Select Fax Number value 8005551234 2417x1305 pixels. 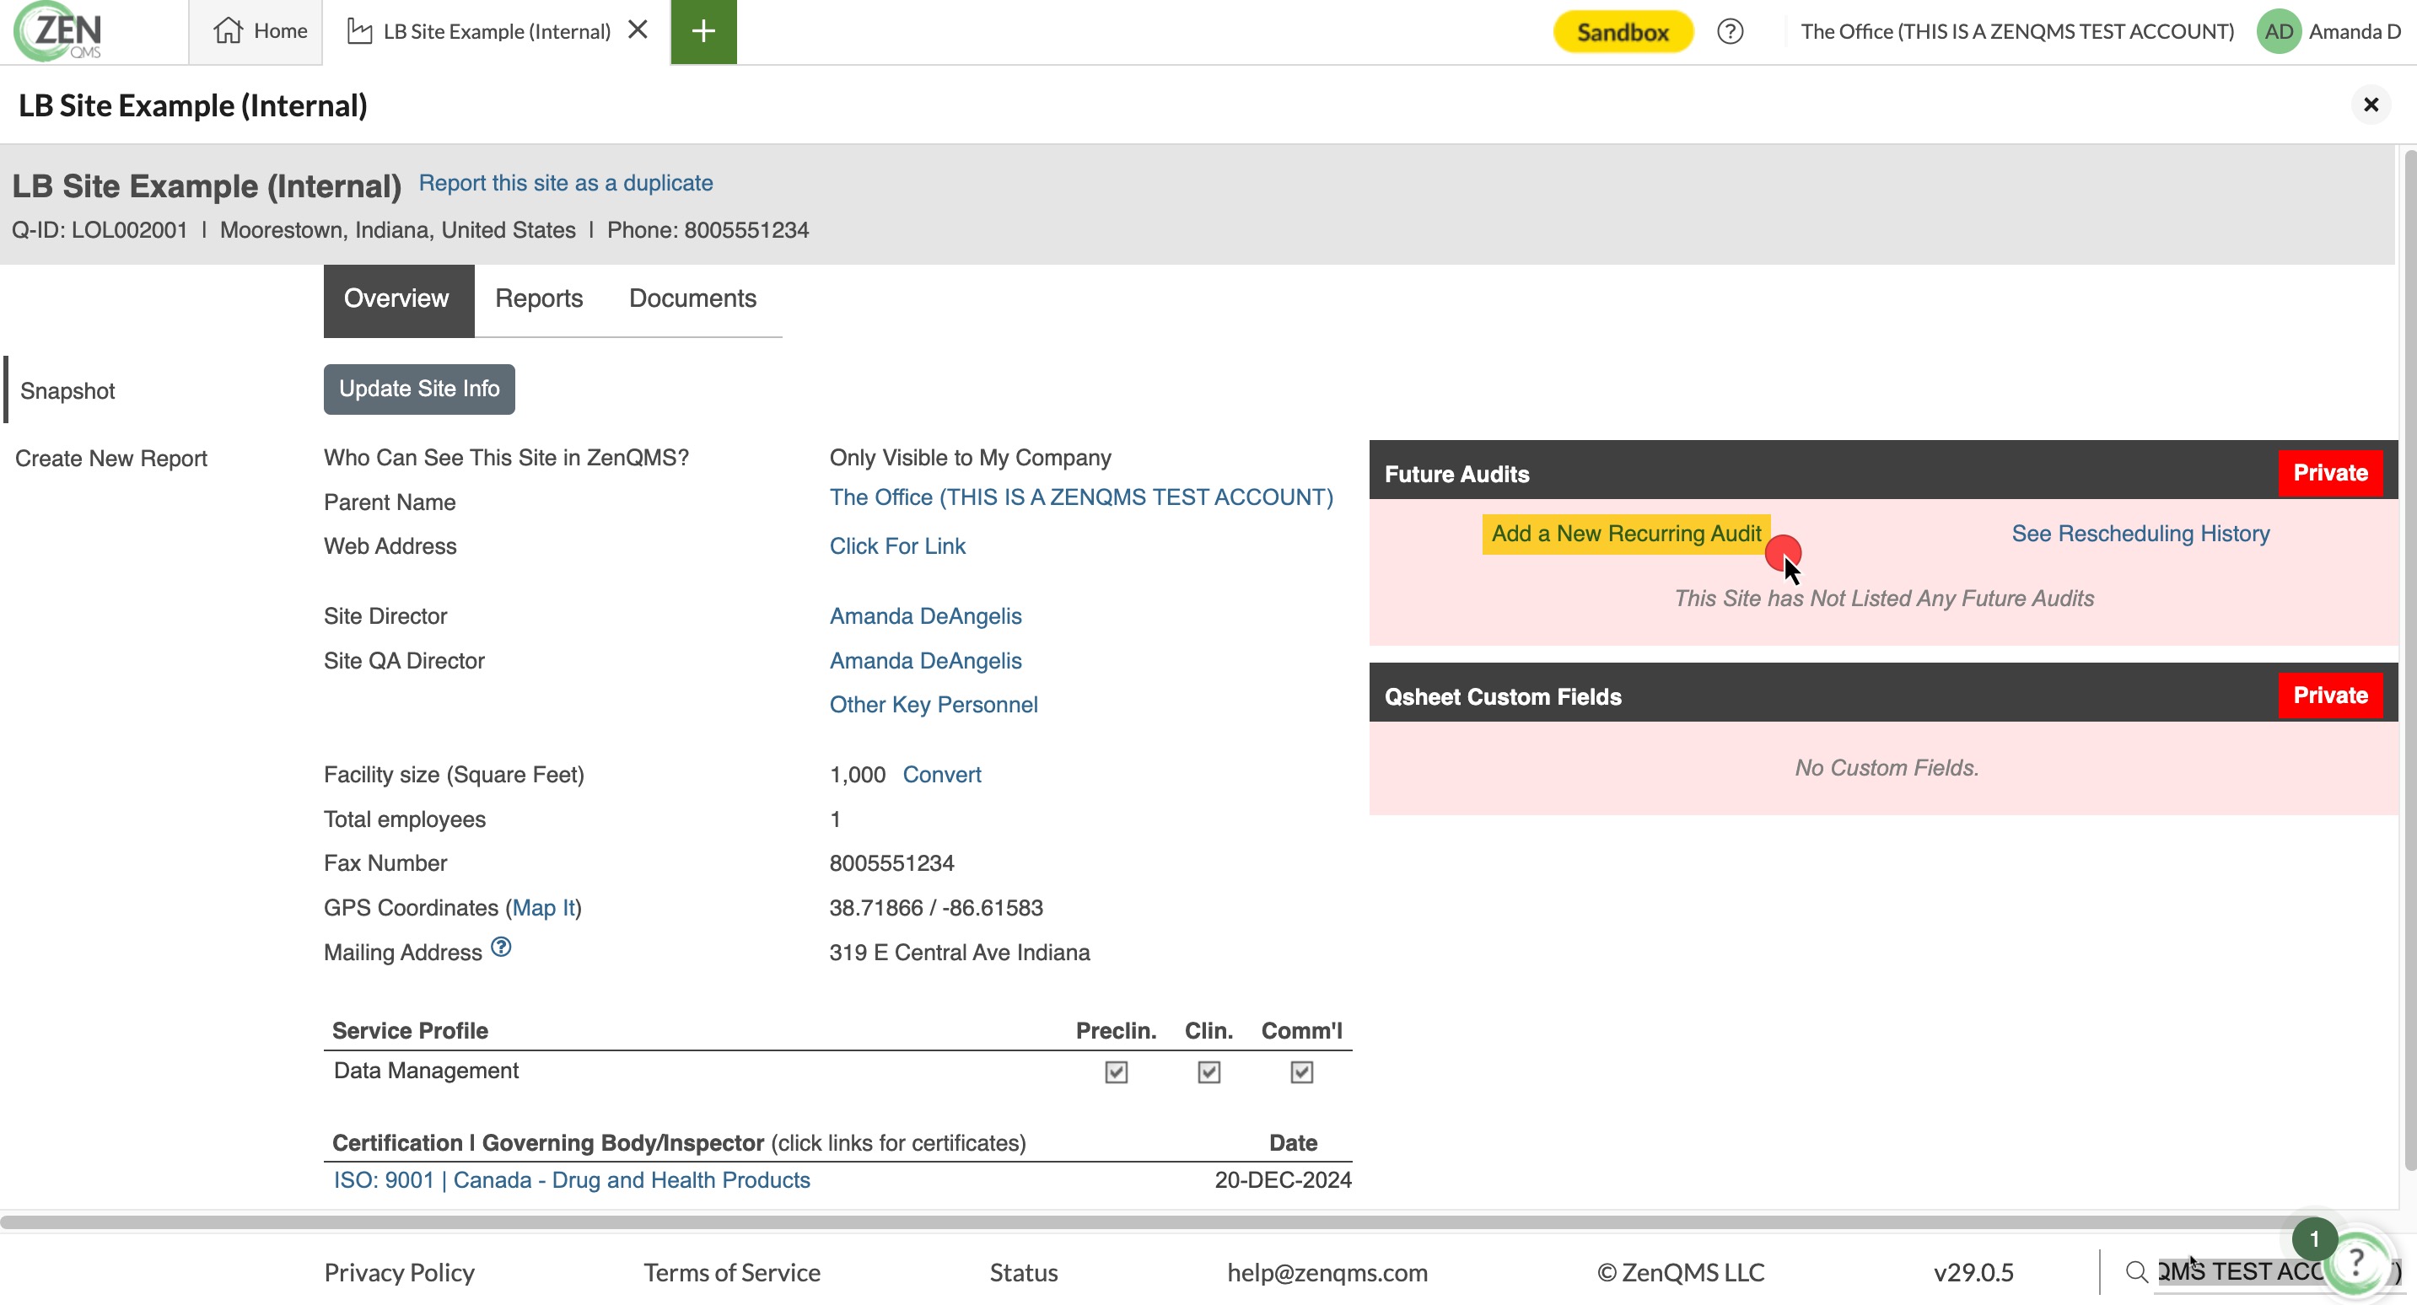pos(891,863)
